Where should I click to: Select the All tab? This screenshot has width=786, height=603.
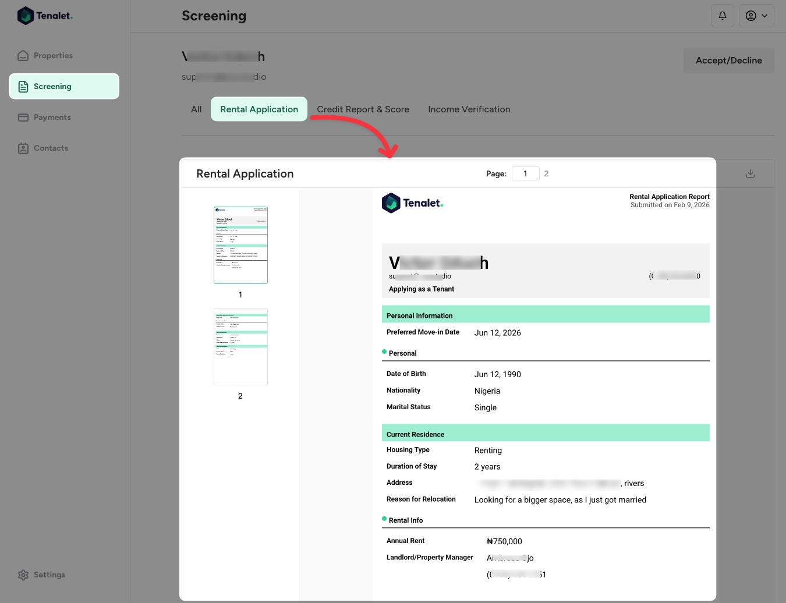(196, 109)
